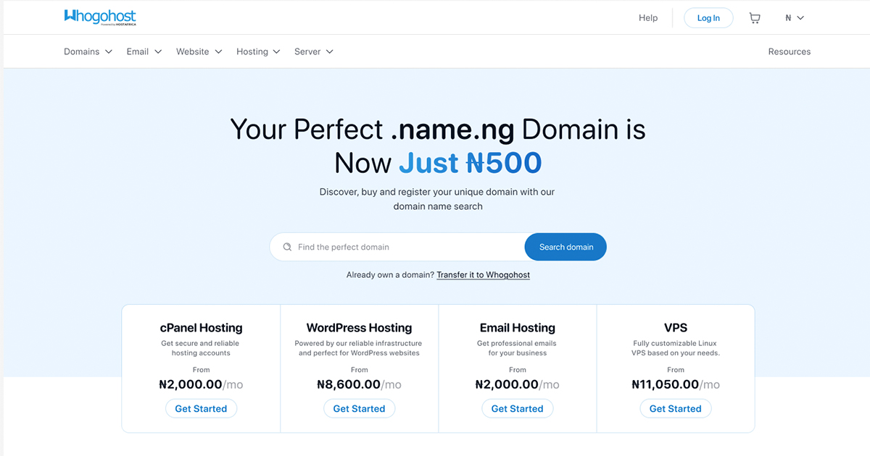Click the Log In button
Viewport: 870px width, 456px height.
(x=708, y=18)
